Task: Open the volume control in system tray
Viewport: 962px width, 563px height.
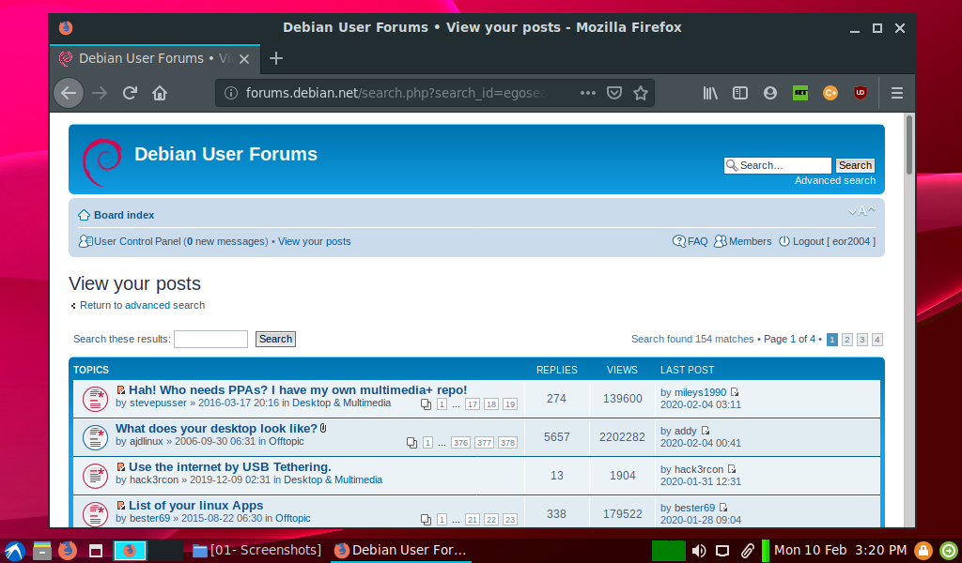Action: [x=699, y=551]
